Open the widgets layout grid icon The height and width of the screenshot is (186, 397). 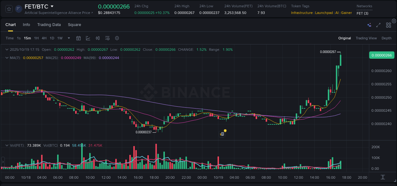pos(388,24)
